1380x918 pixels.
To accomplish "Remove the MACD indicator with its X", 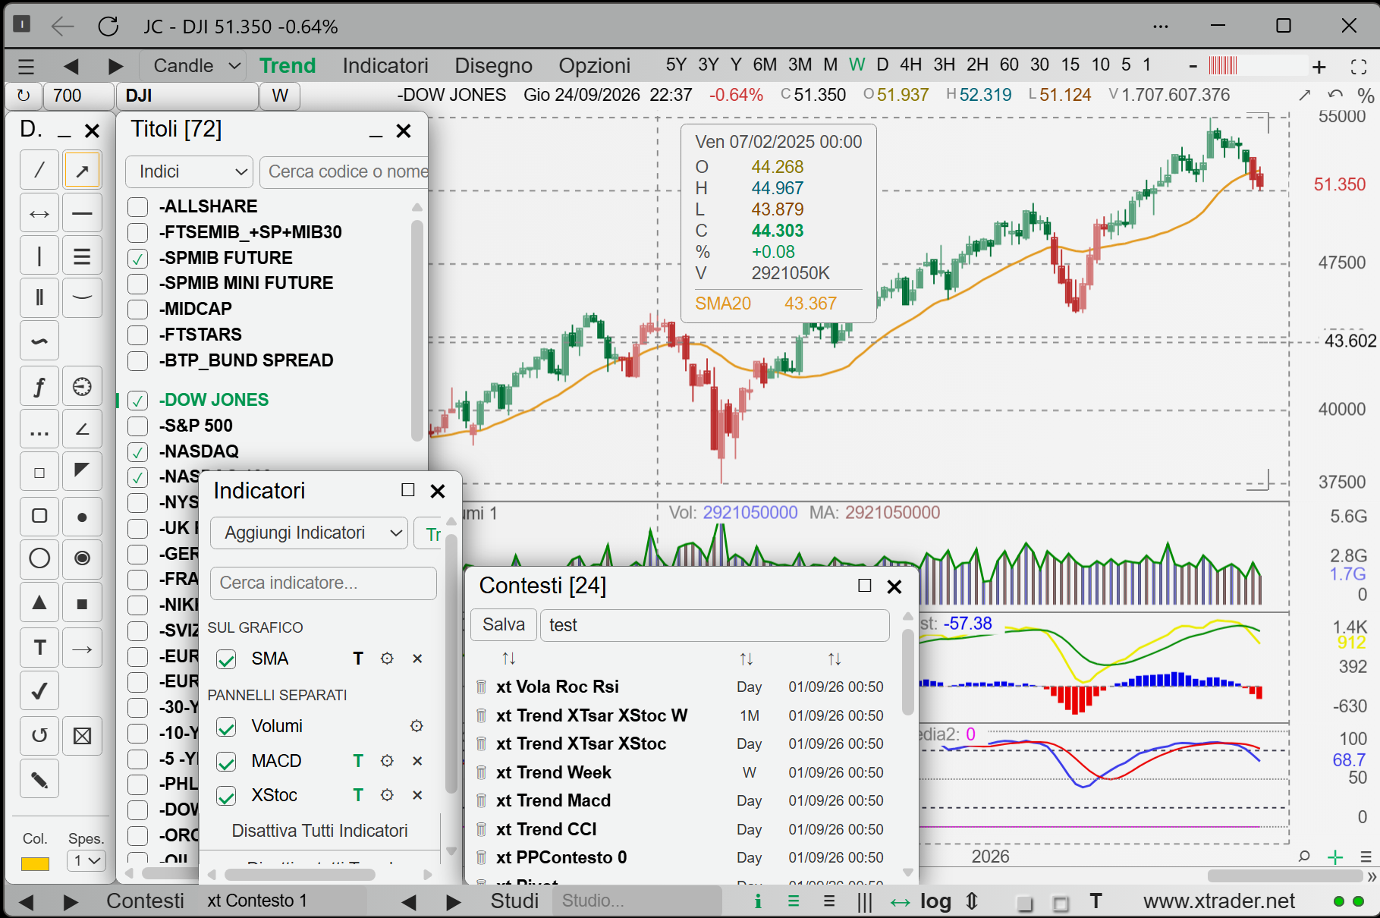I will click(x=417, y=761).
